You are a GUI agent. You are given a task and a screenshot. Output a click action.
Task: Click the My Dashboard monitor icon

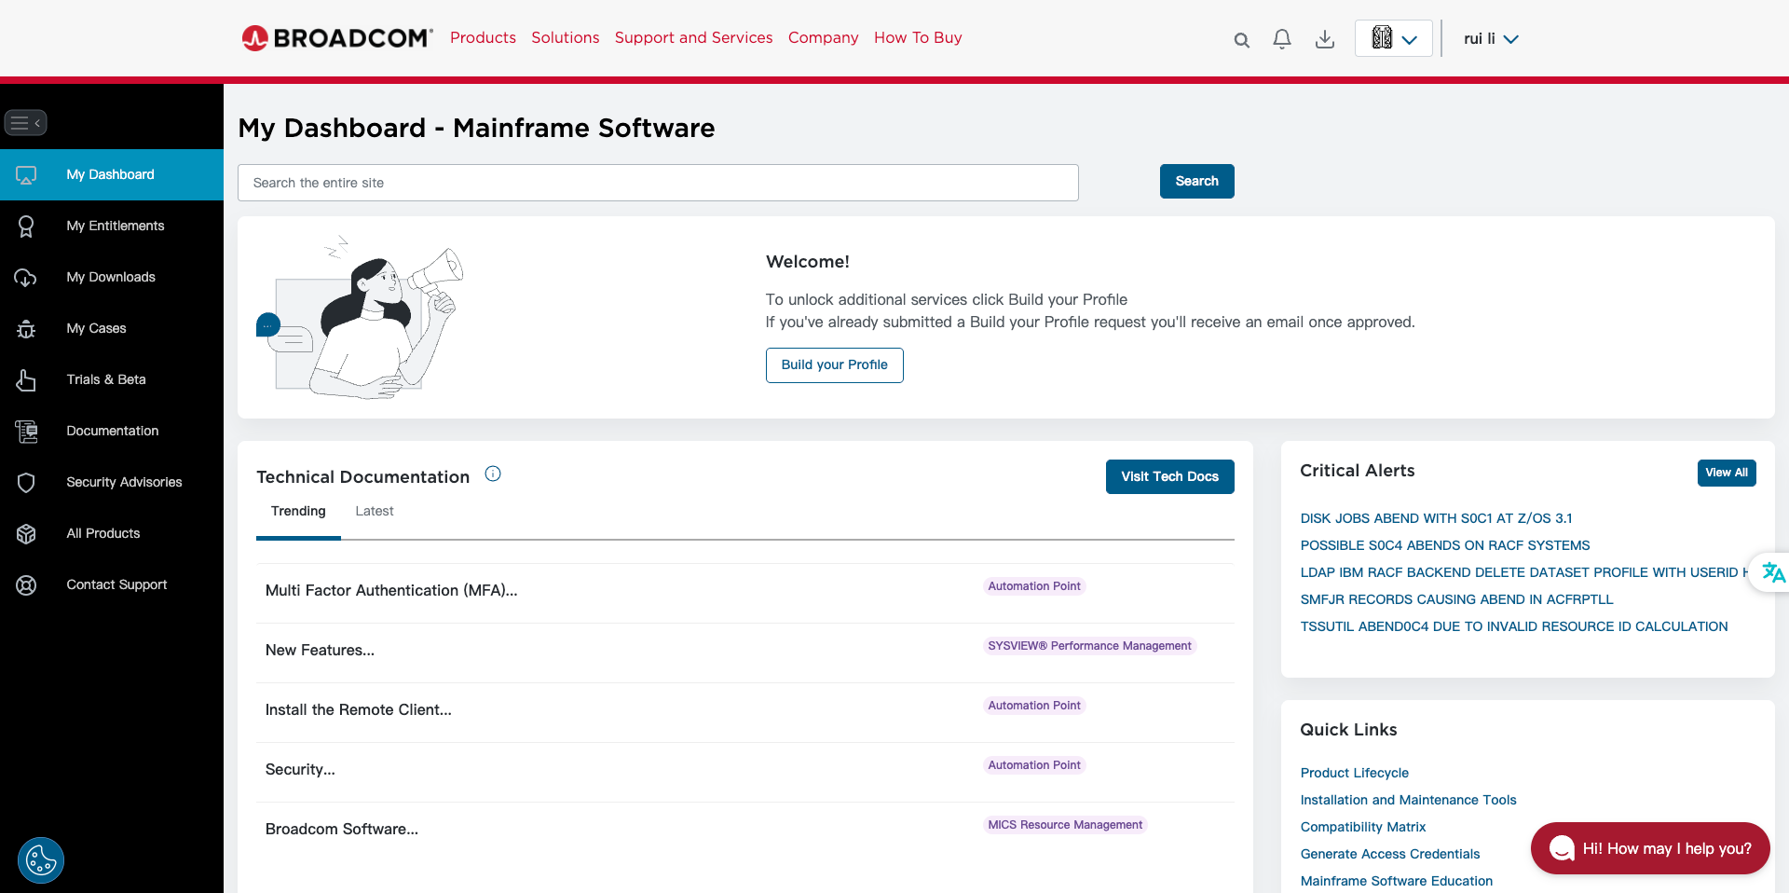[26, 175]
